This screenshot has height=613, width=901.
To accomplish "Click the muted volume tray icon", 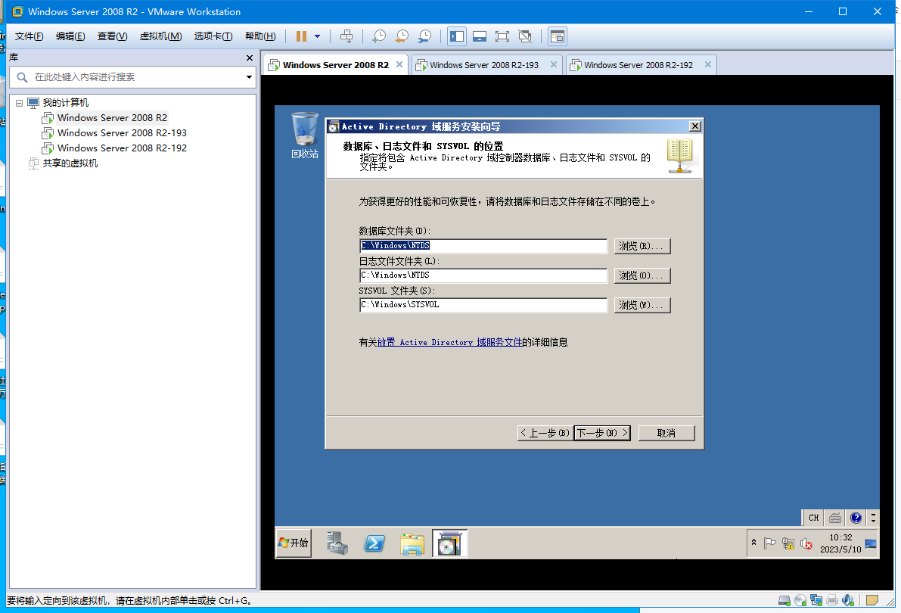I will pyautogui.click(x=806, y=543).
